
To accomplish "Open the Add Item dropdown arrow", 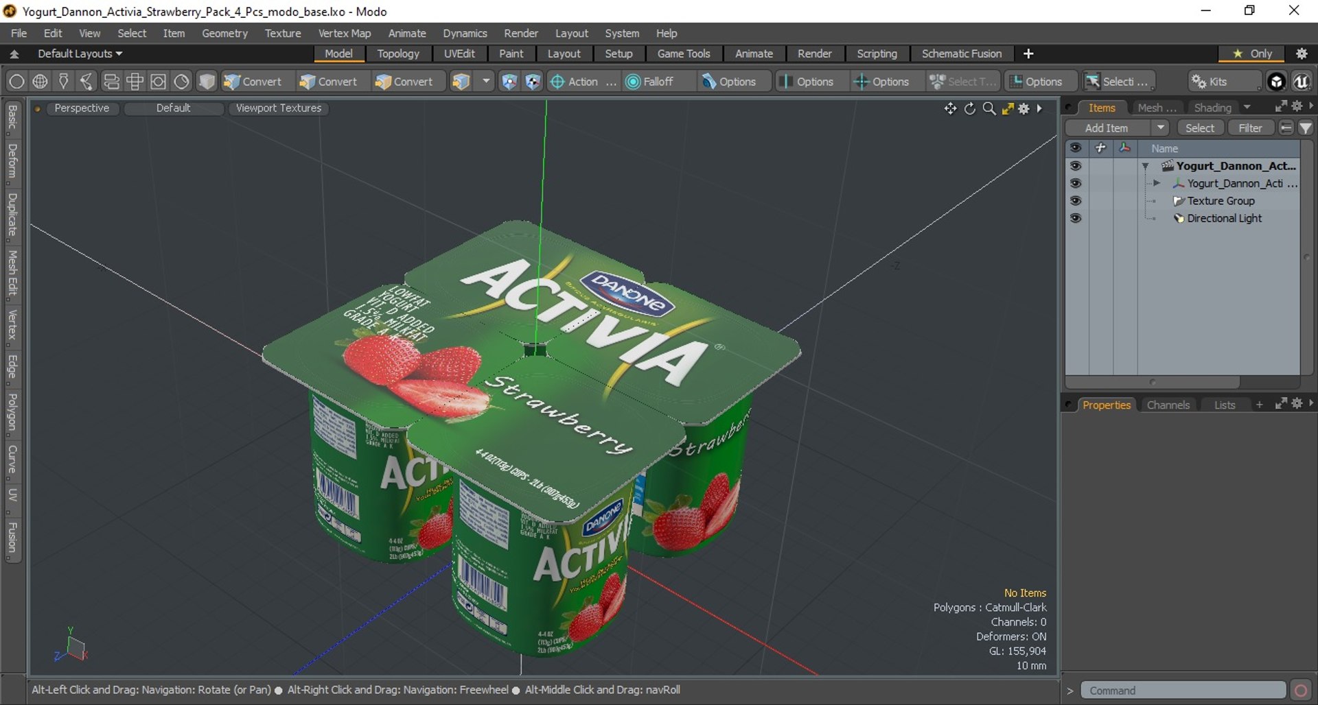I will click(1160, 128).
